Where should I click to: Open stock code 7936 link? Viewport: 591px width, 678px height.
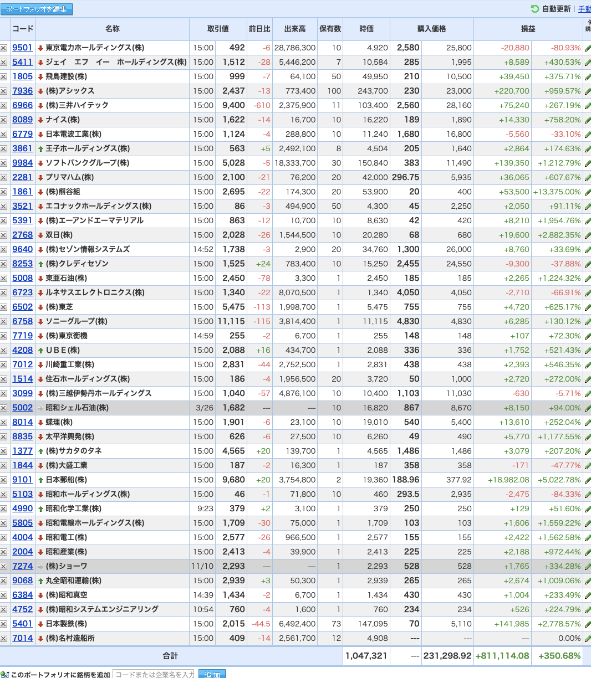[x=23, y=91]
